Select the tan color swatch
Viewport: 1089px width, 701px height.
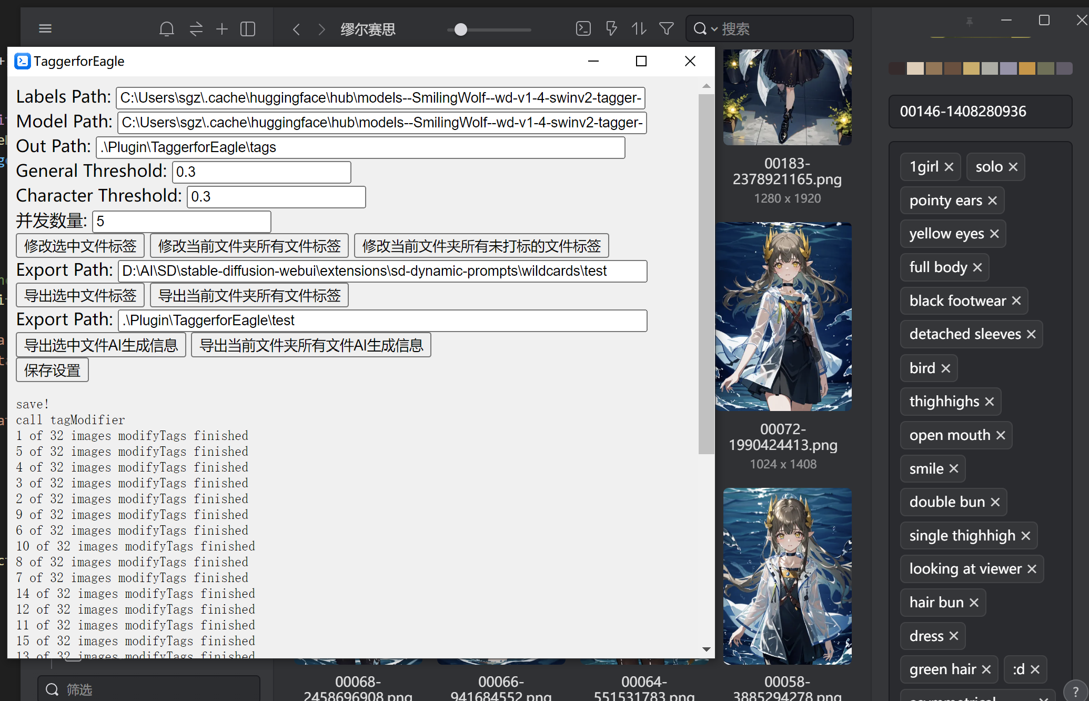[x=933, y=68]
